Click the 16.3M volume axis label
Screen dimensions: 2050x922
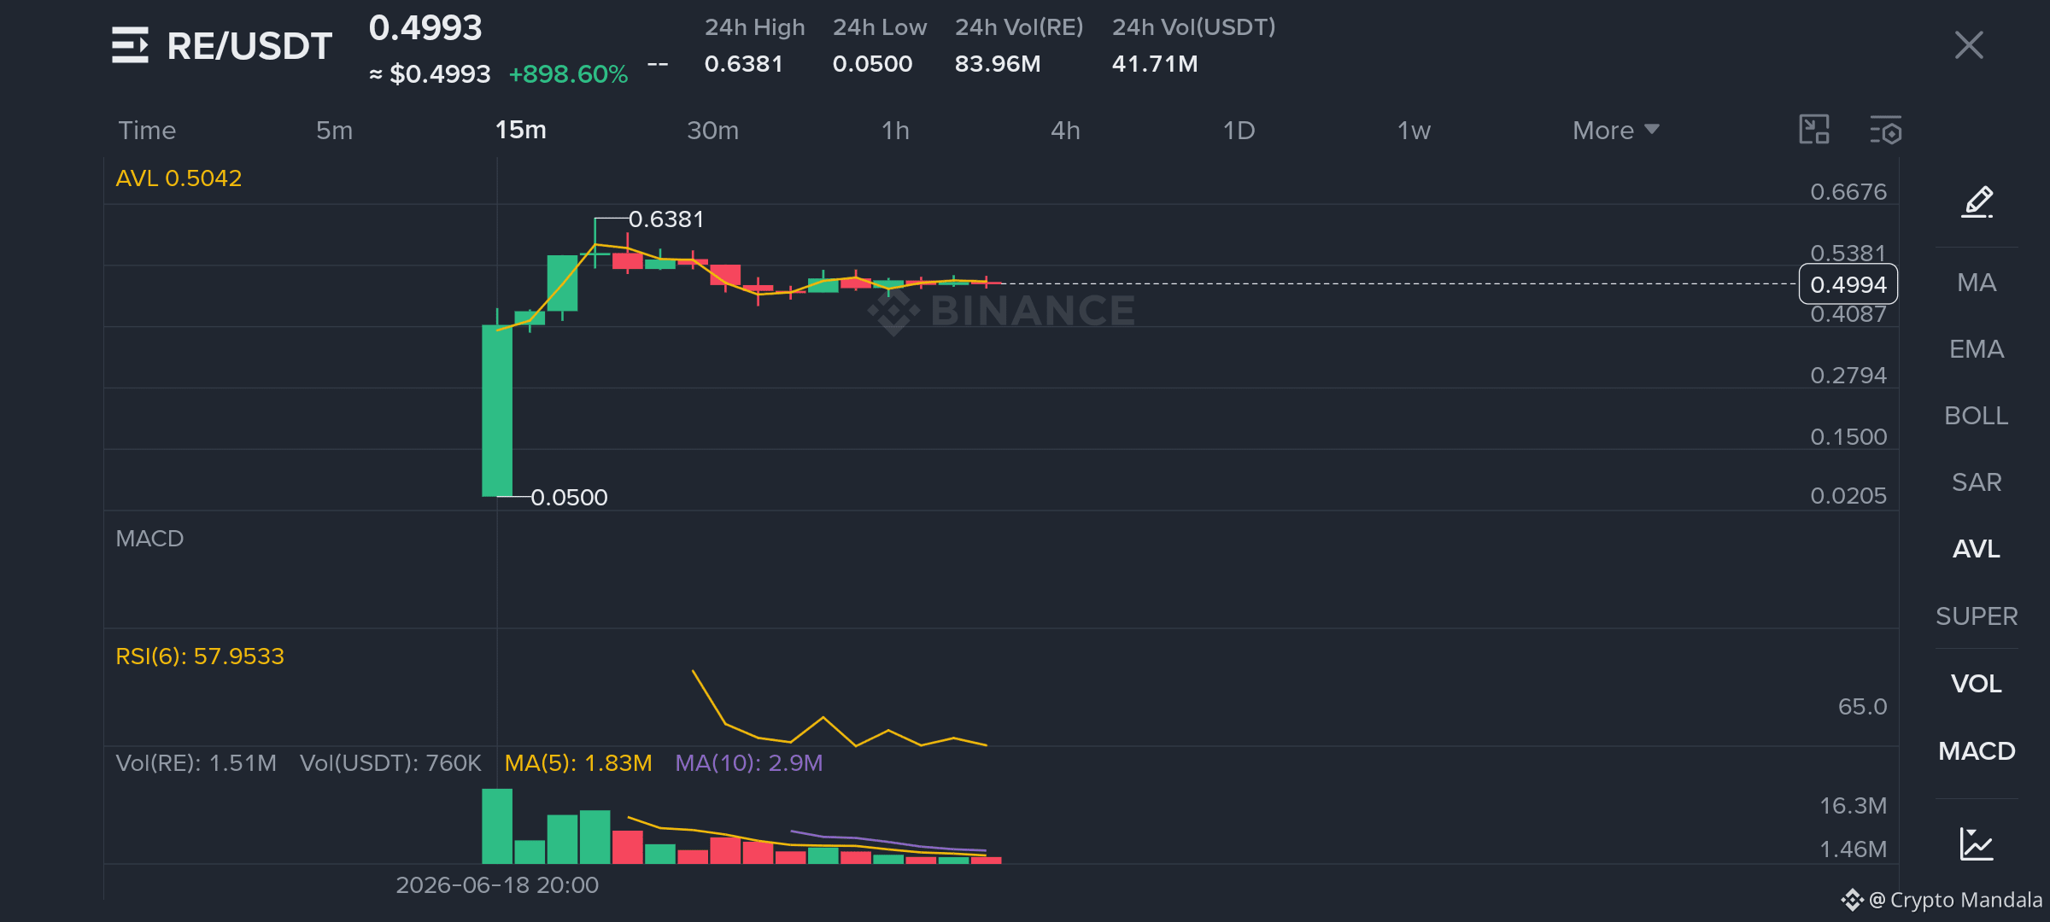(1853, 806)
